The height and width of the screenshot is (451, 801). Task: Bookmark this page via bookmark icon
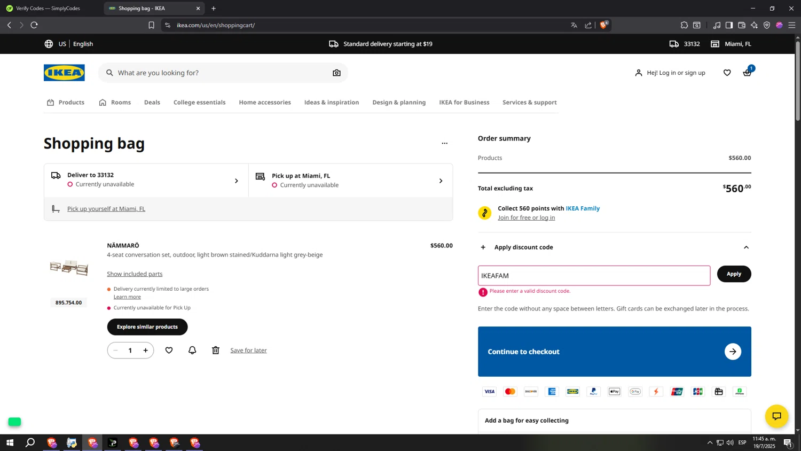coord(151,25)
